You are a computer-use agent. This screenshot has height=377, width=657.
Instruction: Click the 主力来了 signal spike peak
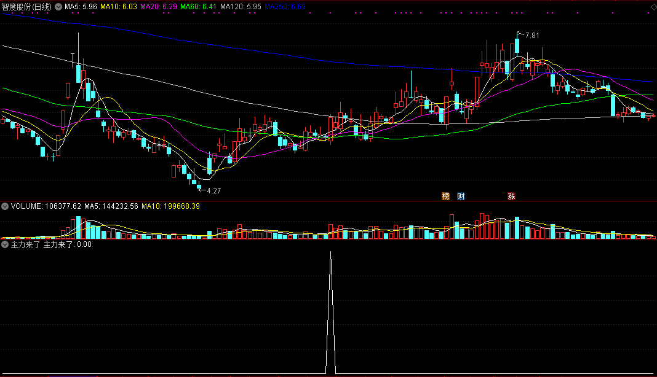pyautogui.click(x=330, y=252)
